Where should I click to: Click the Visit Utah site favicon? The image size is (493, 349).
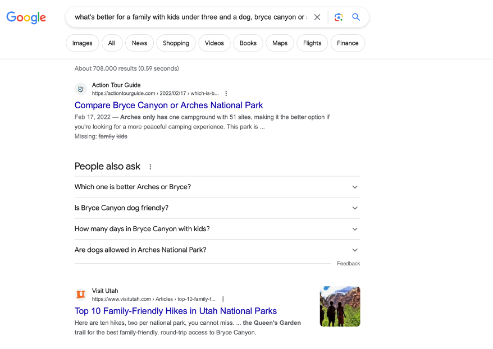tap(80, 295)
